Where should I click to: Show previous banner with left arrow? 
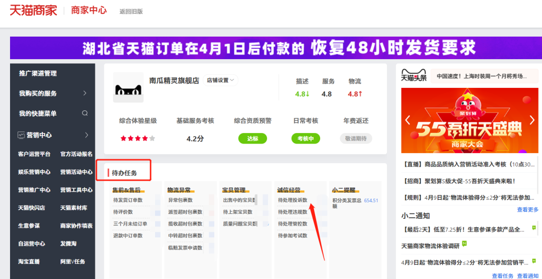408,120
